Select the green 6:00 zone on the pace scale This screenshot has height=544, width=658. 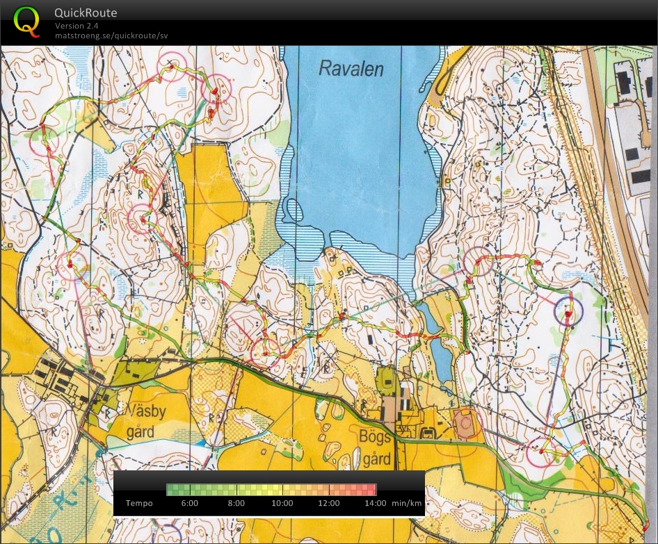(189, 488)
